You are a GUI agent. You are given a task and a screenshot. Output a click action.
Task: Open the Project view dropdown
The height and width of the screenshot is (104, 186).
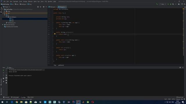click(7, 7)
